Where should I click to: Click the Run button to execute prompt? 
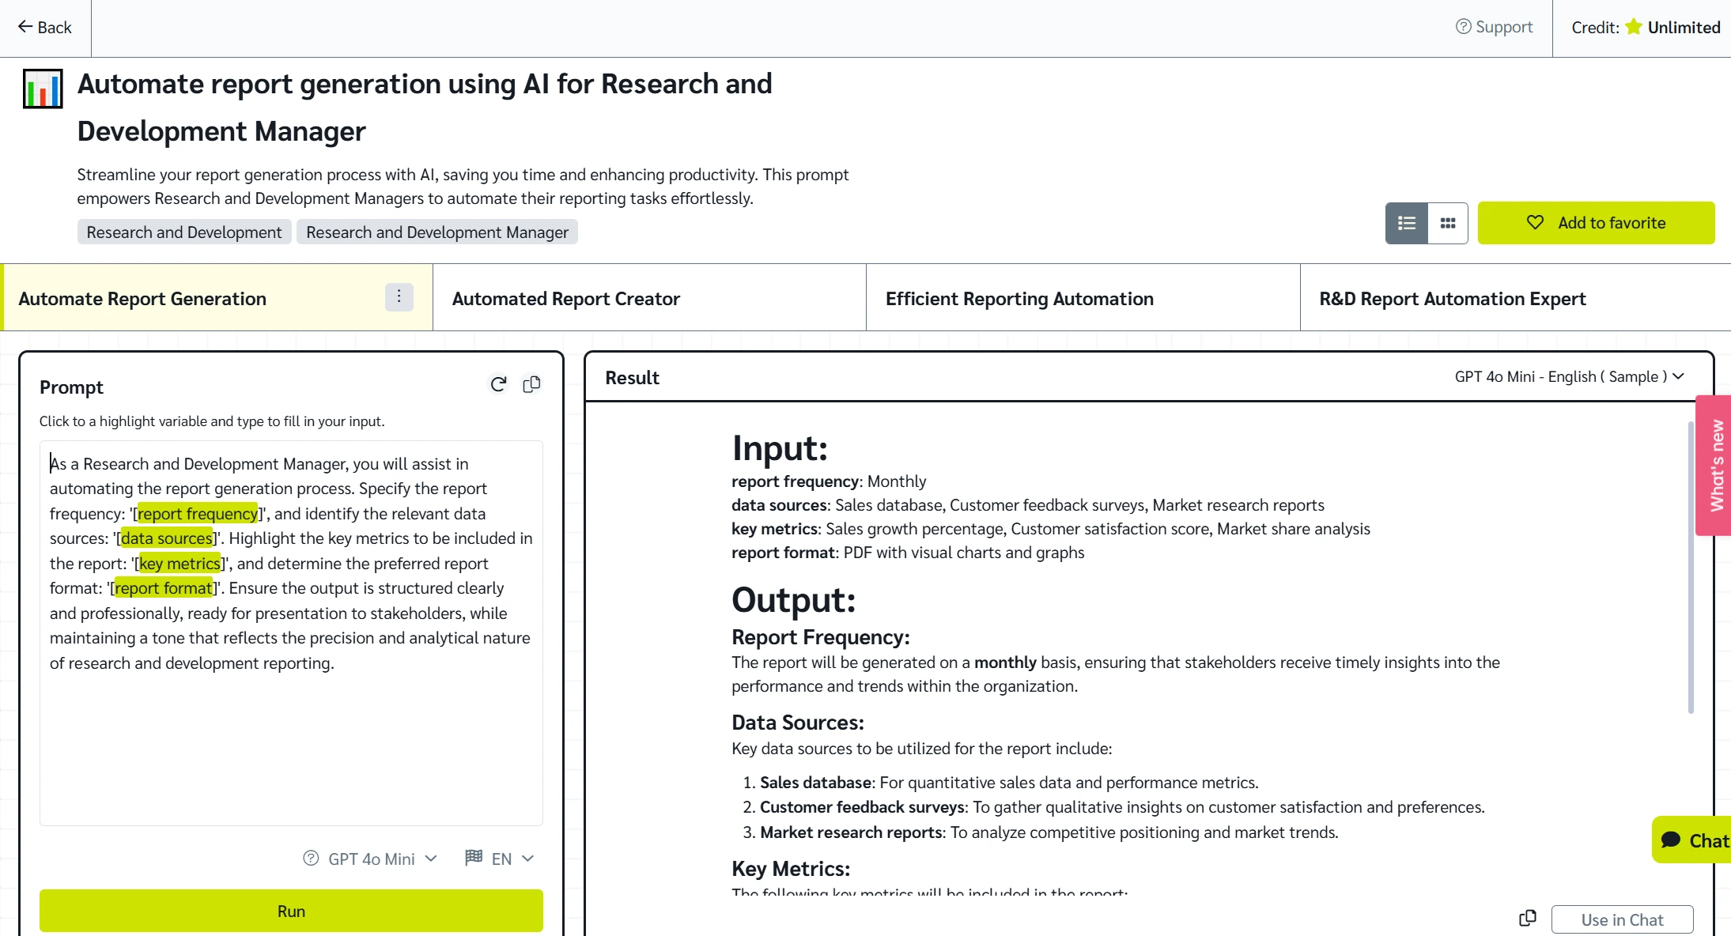tap(292, 911)
